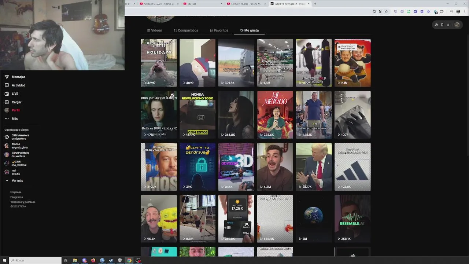This screenshot has width=469, height=264.
Task: Open the Windows Start menu
Action: pyautogui.click(x=4, y=260)
